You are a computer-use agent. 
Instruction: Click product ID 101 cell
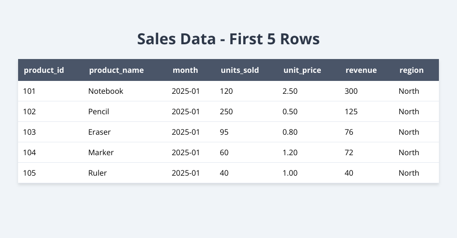30,91
